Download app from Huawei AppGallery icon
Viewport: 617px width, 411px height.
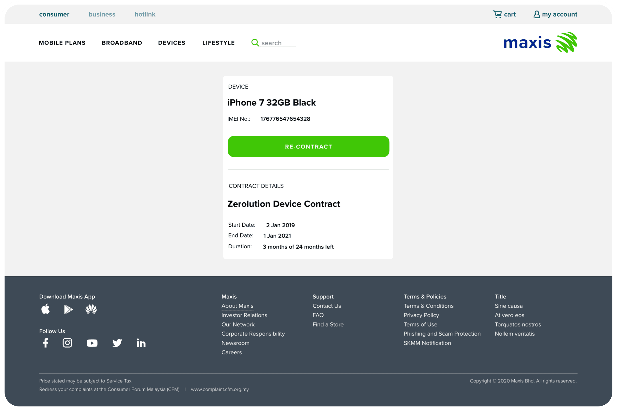91,309
